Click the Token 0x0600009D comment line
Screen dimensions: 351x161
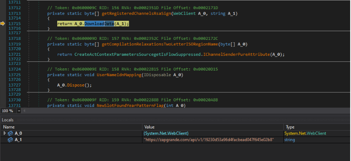[133, 39]
